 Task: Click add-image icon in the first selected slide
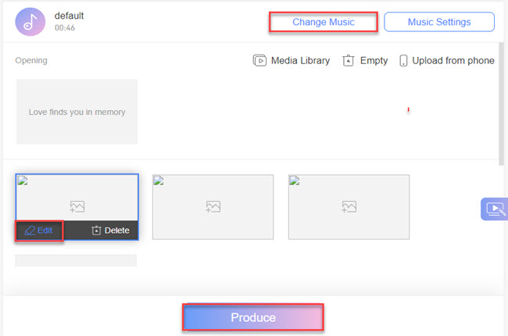click(x=77, y=207)
